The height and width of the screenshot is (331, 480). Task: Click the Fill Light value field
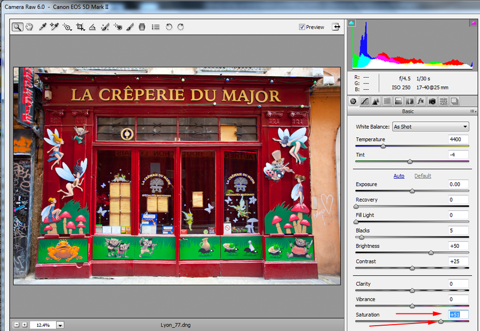point(458,215)
